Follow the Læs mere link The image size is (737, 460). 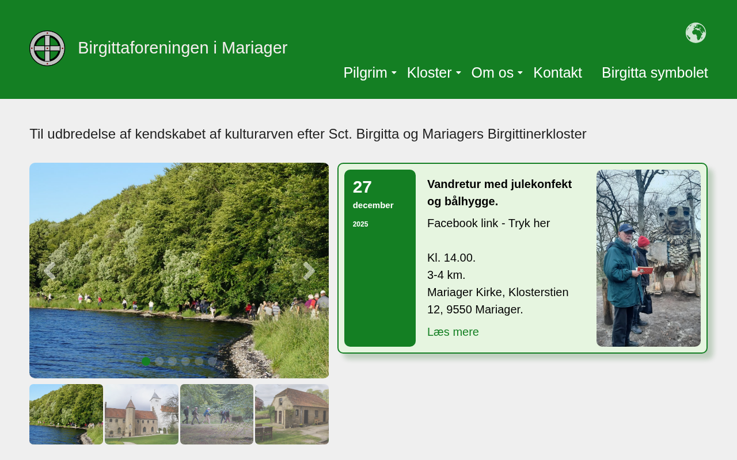point(453,332)
